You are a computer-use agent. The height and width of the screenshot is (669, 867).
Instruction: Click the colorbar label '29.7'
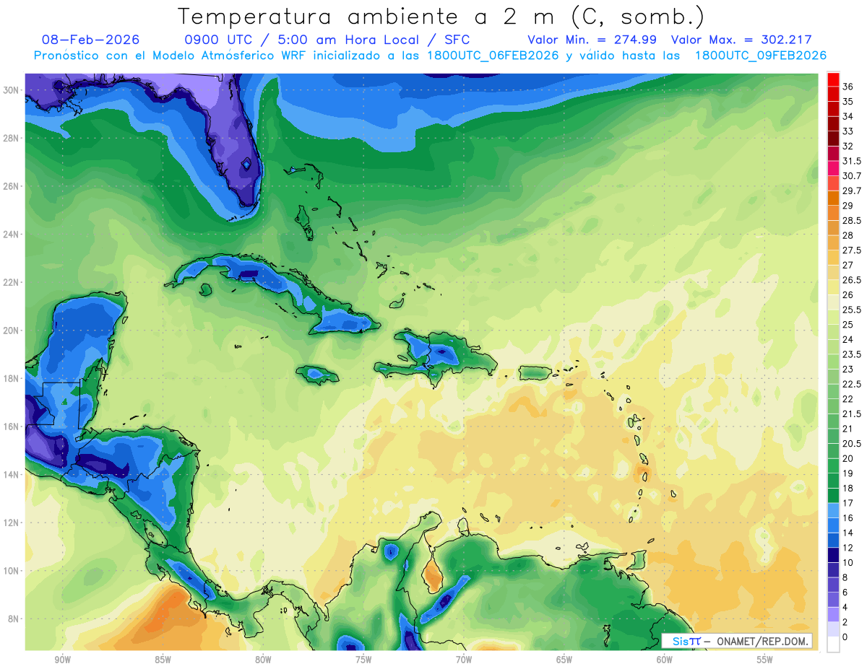point(852,191)
